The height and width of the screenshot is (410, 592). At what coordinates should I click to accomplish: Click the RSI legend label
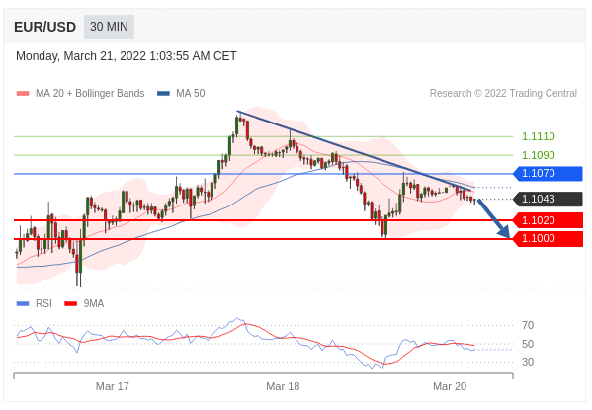(43, 304)
